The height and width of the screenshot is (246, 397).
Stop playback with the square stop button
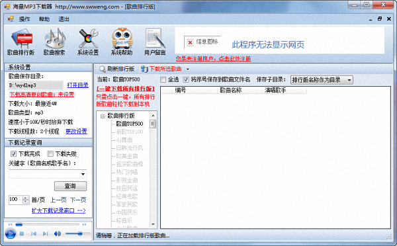(22, 233)
